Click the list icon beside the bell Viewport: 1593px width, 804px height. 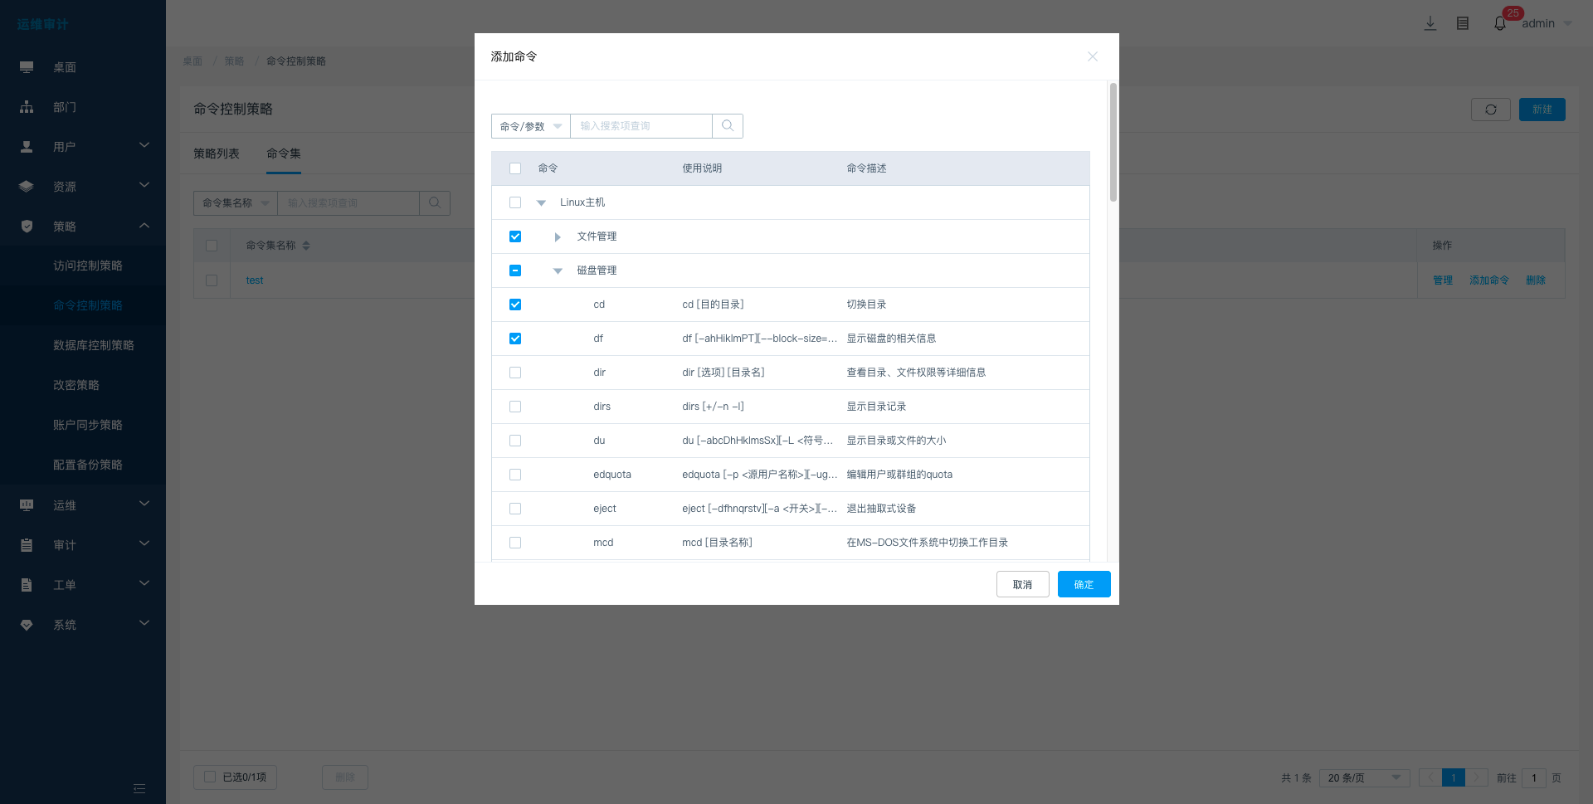click(1463, 23)
